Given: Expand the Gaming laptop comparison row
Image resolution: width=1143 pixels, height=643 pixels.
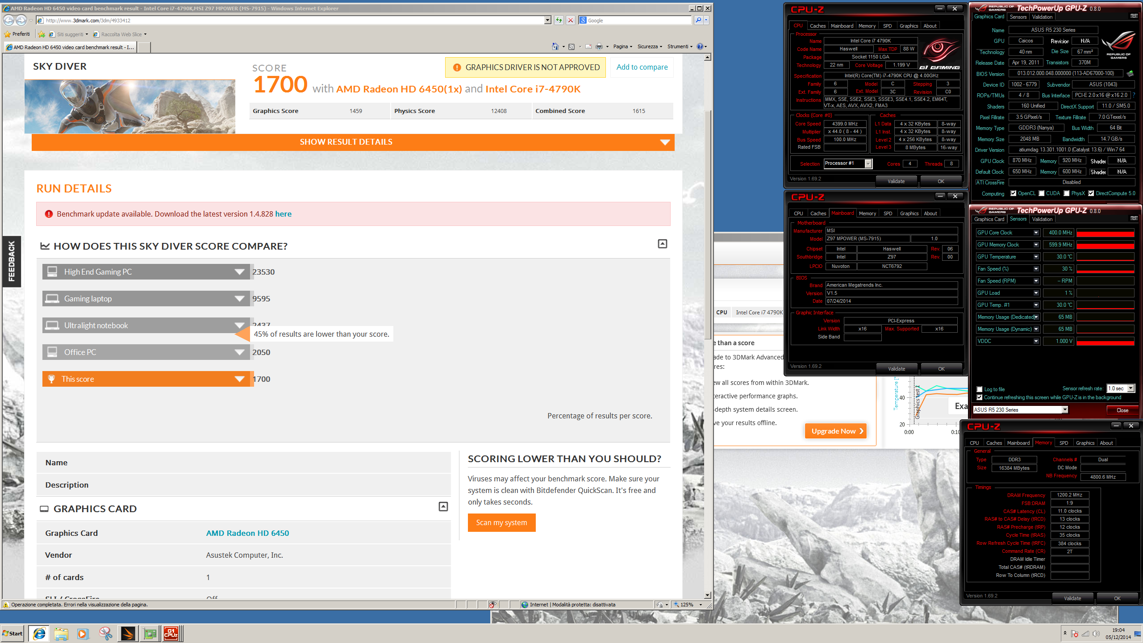Looking at the screenshot, I should 240,299.
